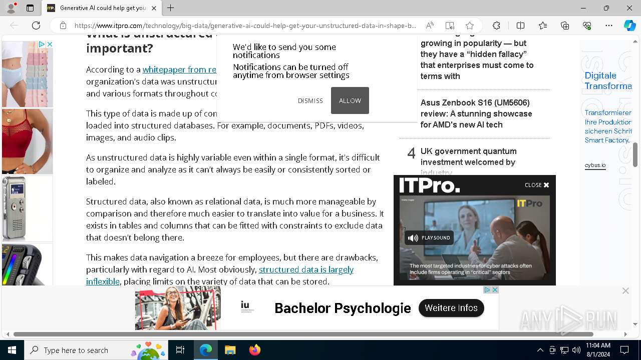Screen dimensions: 641x360
Task: Refresh the current page
Action: (36, 25)
